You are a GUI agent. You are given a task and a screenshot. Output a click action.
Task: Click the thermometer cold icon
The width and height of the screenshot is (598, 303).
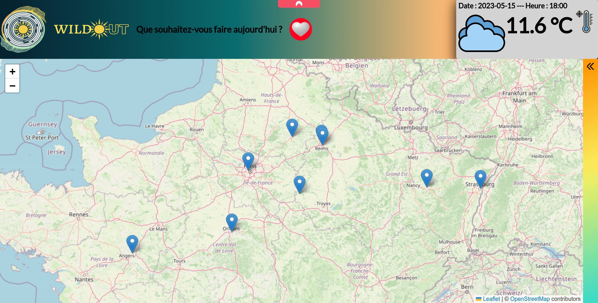pyautogui.click(x=585, y=21)
